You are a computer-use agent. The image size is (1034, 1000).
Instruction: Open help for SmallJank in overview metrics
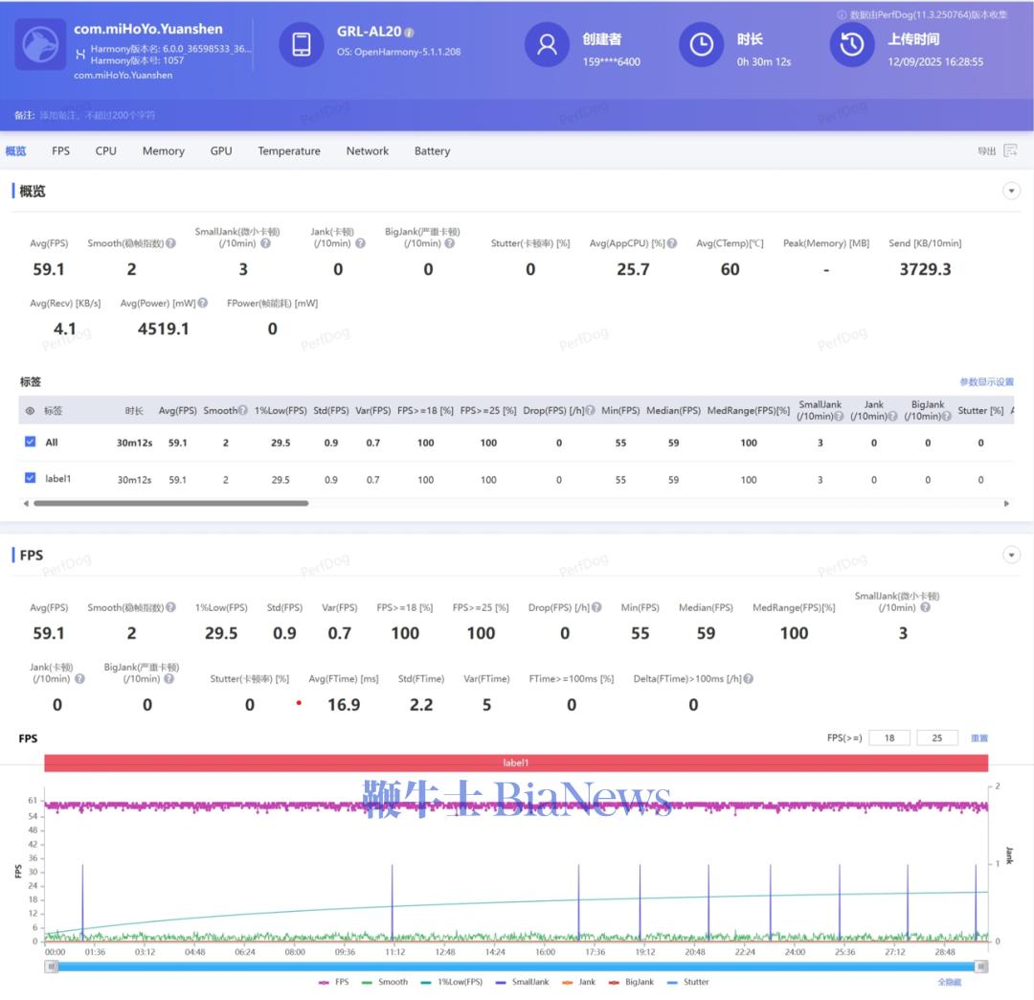[x=265, y=243]
